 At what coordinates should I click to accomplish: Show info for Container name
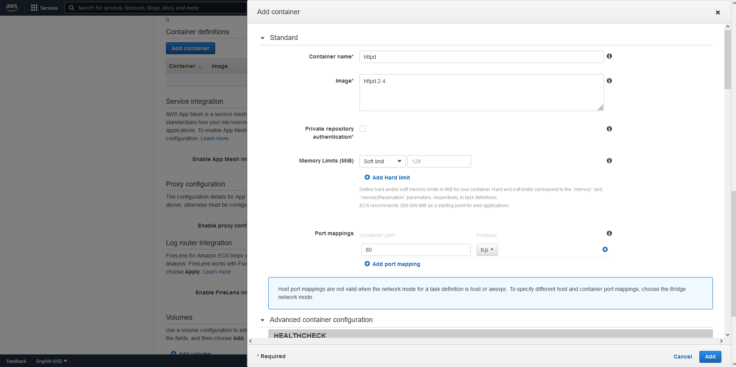click(609, 56)
